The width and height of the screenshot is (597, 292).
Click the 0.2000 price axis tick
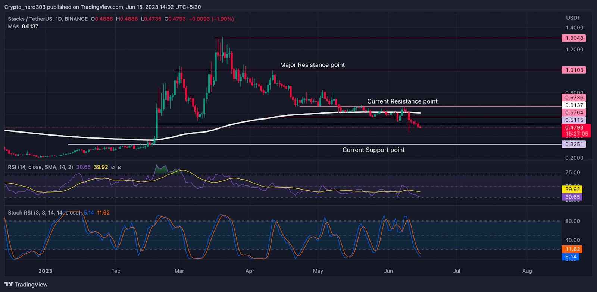pos(574,158)
